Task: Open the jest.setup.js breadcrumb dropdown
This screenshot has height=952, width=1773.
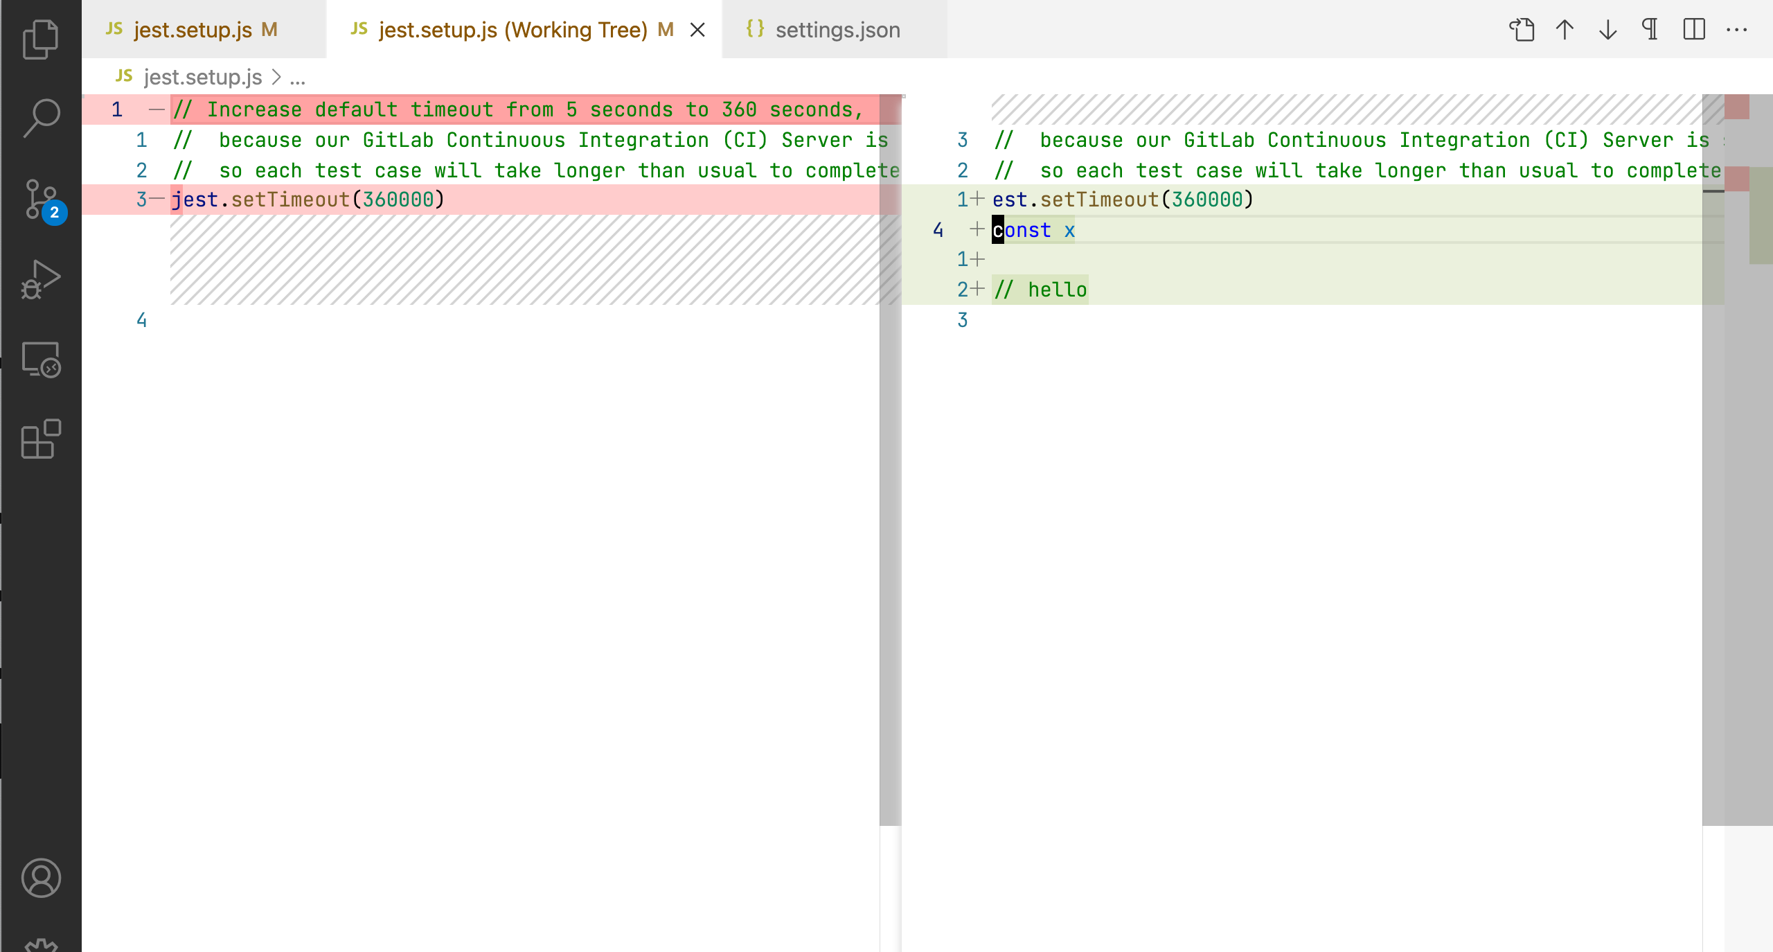Action: click(x=200, y=77)
